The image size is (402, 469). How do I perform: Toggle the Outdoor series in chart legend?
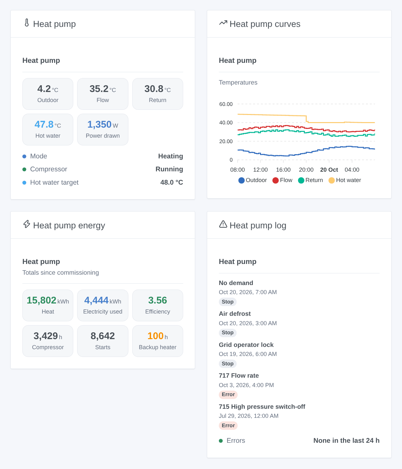(253, 180)
